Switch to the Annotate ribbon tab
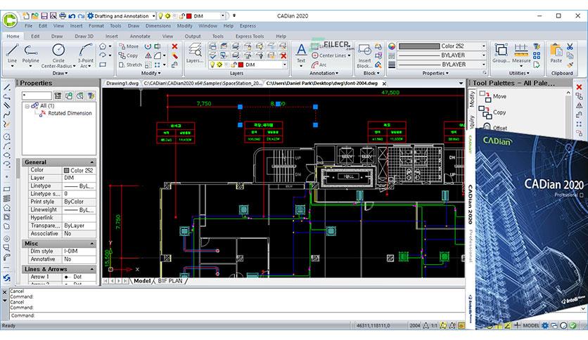This screenshot has height=340, width=588. (x=140, y=37)
